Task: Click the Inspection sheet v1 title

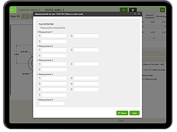Action: (x=29, y=10)
